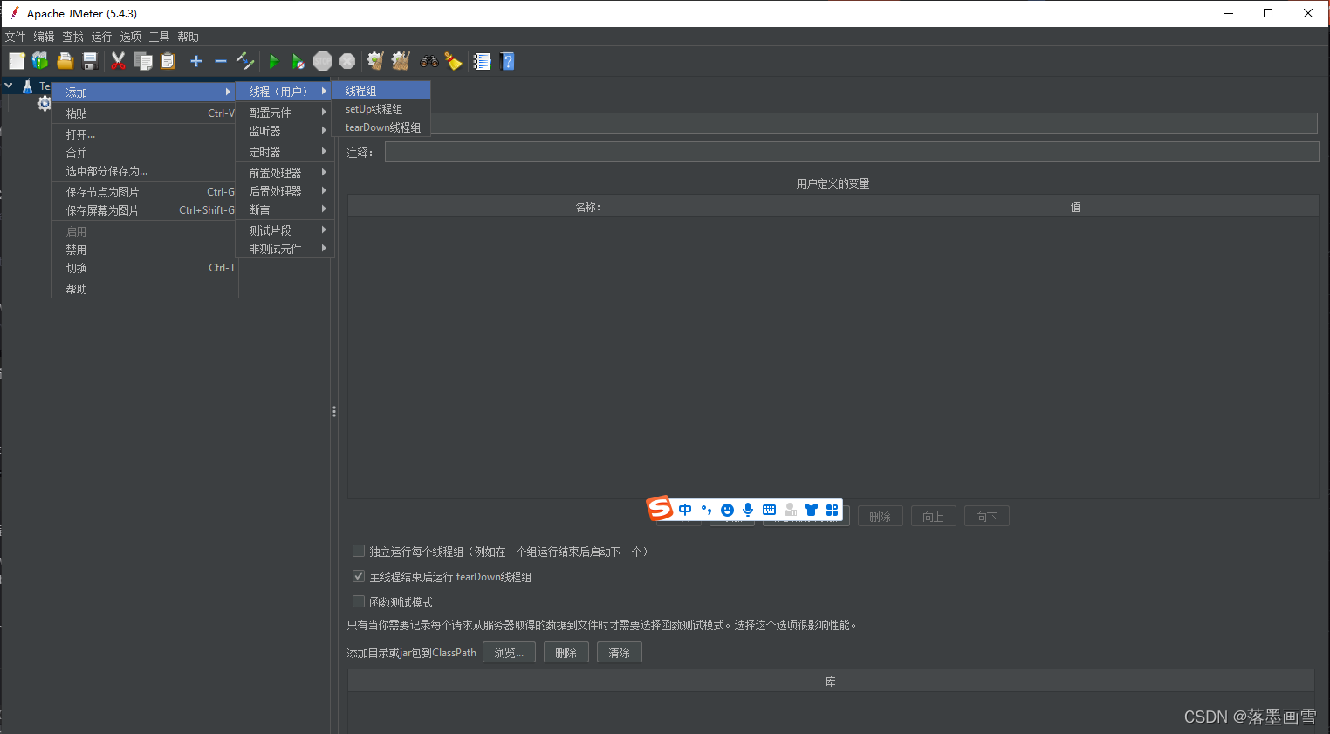Viewport: 1330px width, 734px height.
Task: Click the 清除 button for ClassPath
Action: click(x=620, y=652)
